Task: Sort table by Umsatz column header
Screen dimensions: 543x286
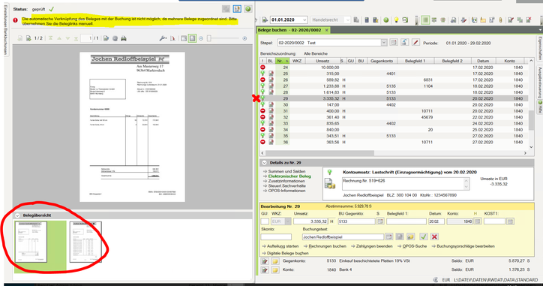Action: 322,61
